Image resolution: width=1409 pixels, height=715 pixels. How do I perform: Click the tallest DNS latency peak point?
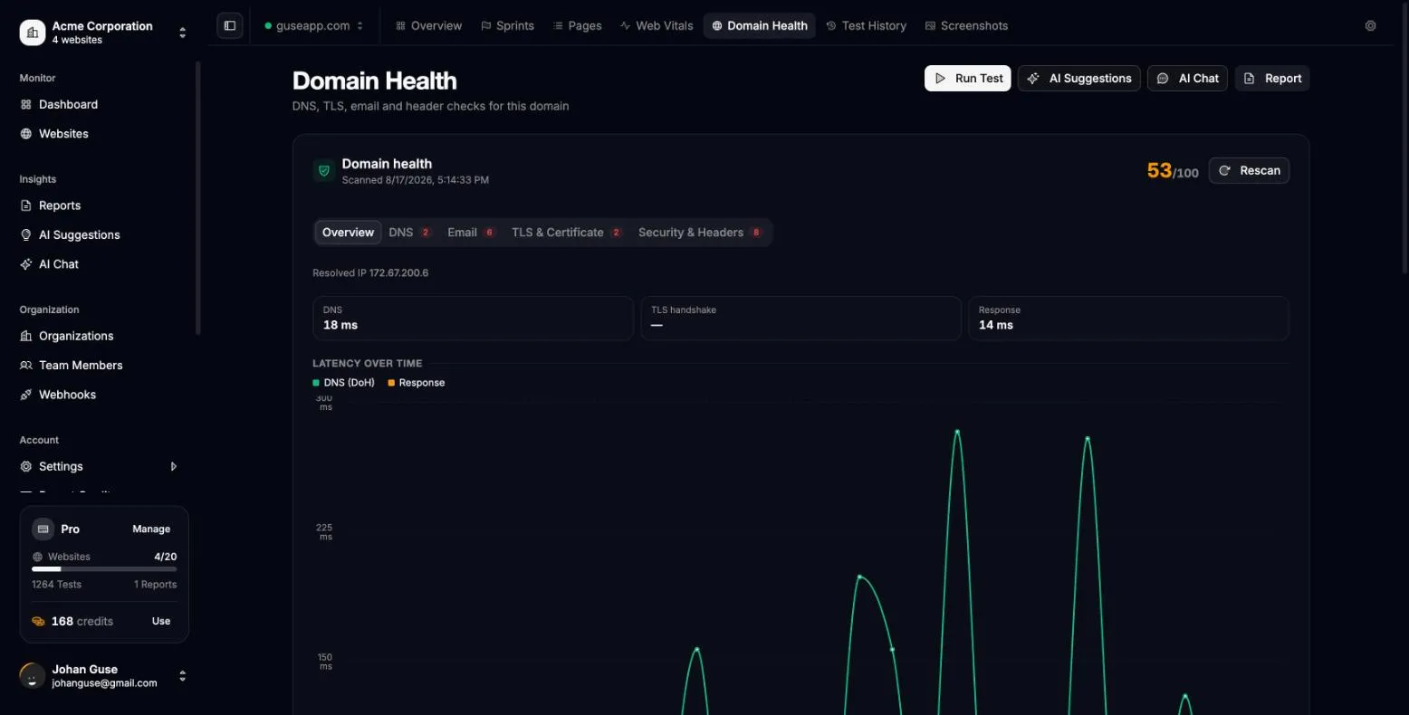(x=957, y=431)
